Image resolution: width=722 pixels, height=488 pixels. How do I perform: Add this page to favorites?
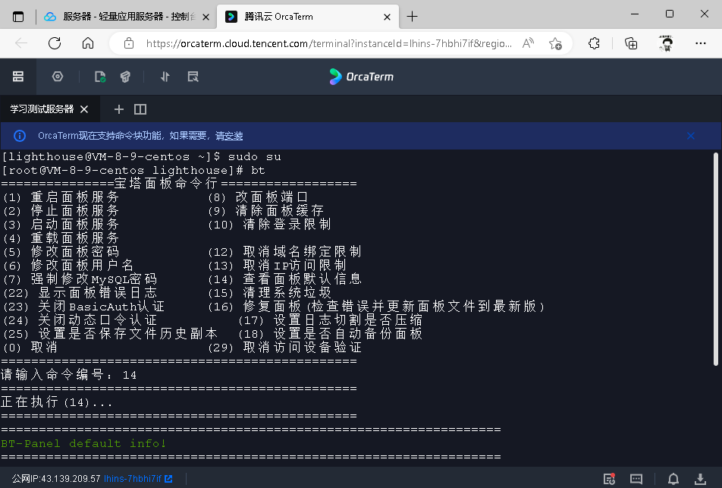555,43
